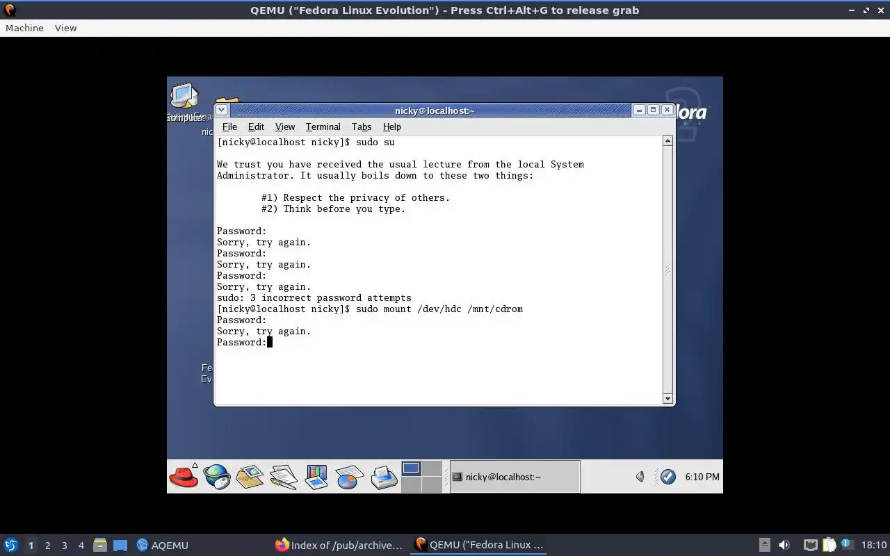Click the terminal scrollbar down arrow
Viewport: 890px width, 556px height.
coord(667,398)
